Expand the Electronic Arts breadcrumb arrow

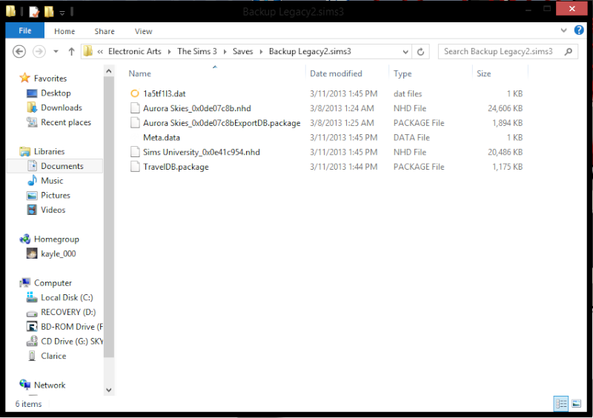pyautogui.click(x=169, y=51)
